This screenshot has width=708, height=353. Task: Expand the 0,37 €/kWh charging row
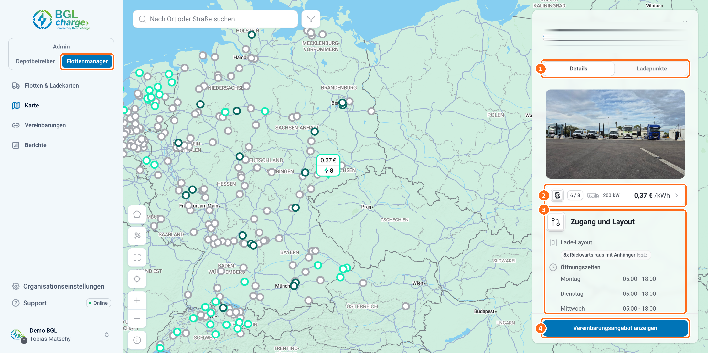pos(615,195)
